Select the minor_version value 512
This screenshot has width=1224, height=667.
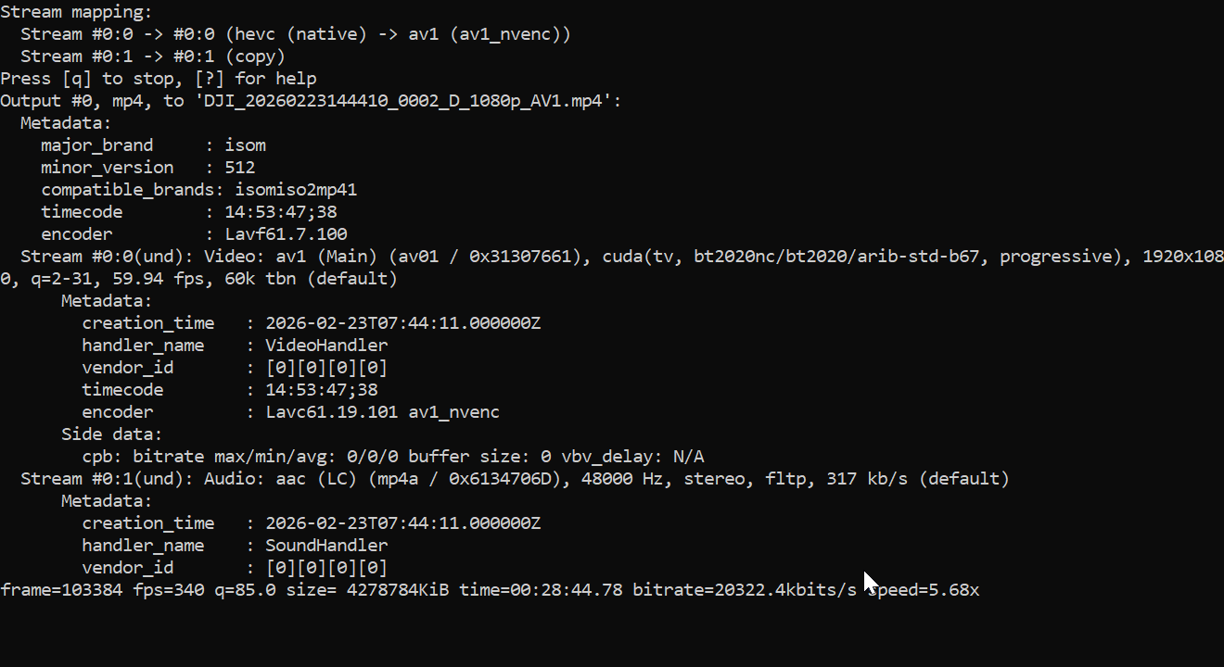[239, 168]
